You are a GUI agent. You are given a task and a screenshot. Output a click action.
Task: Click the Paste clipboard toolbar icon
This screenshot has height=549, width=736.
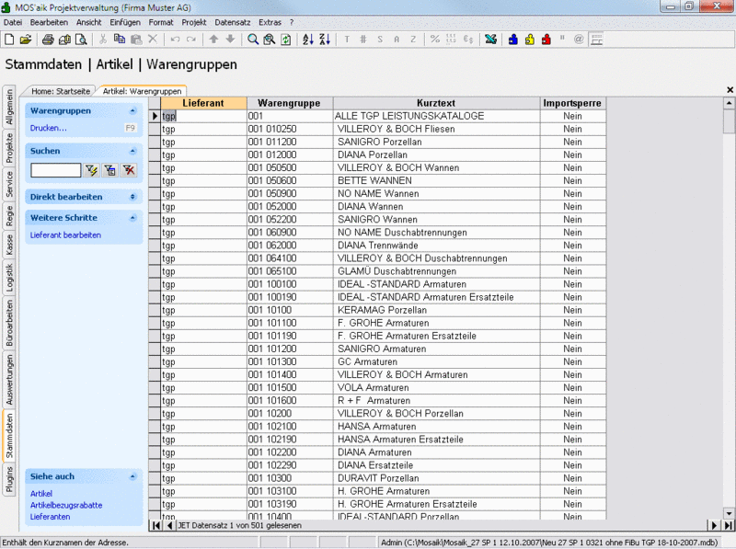[136, 40]
